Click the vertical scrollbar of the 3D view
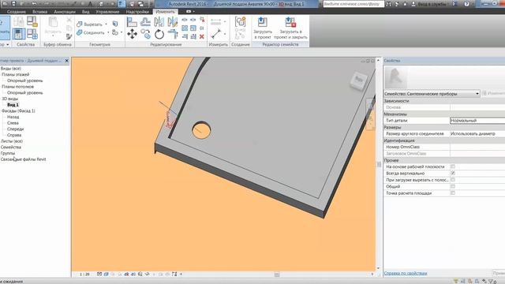 378,164
